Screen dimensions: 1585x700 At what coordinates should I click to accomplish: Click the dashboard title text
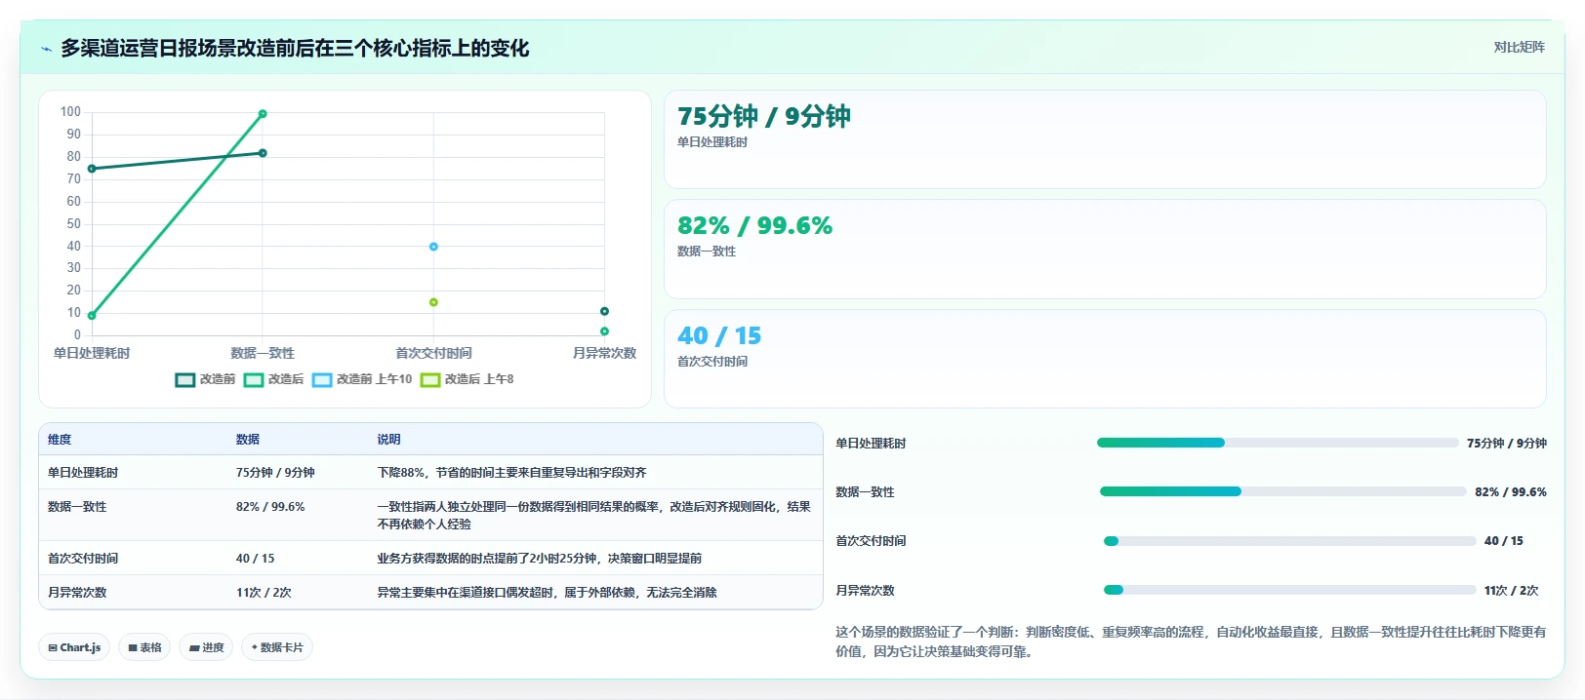coord(295,48)
